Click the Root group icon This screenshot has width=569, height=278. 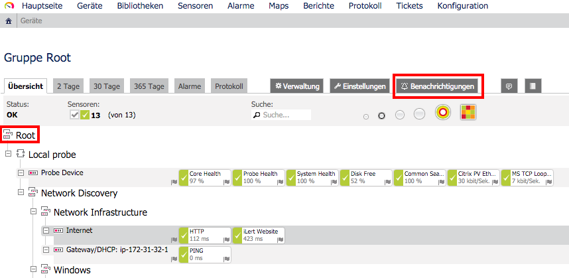[7, 136]
